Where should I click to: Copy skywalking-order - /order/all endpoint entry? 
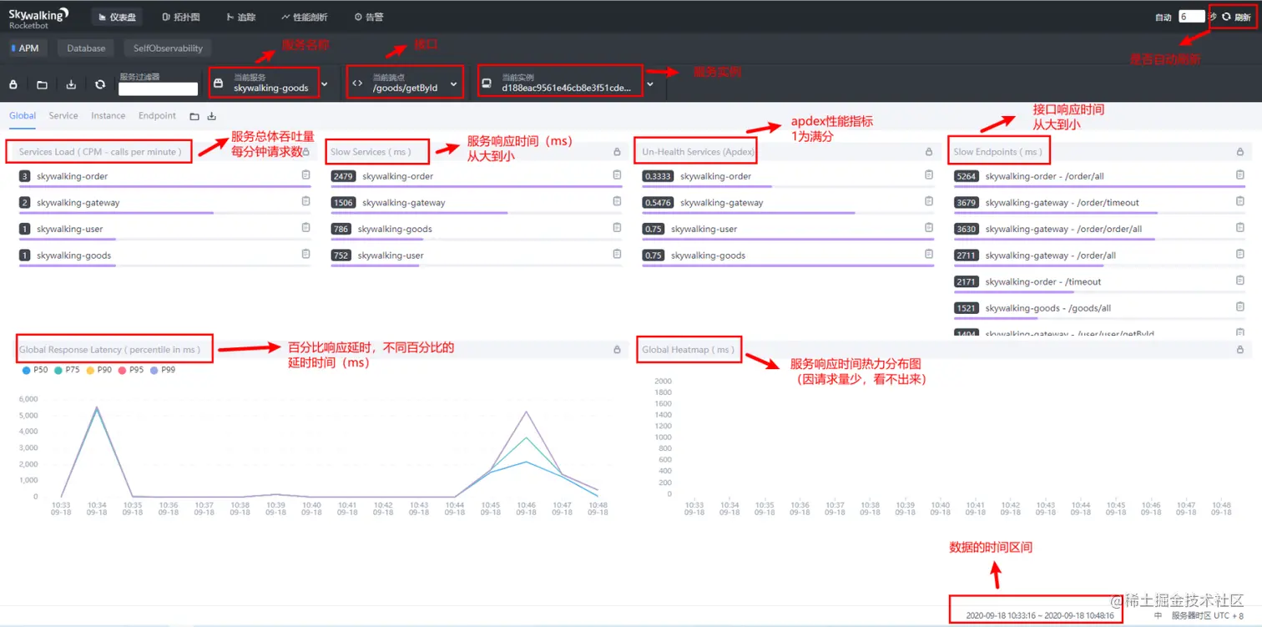coord(1240,175)
